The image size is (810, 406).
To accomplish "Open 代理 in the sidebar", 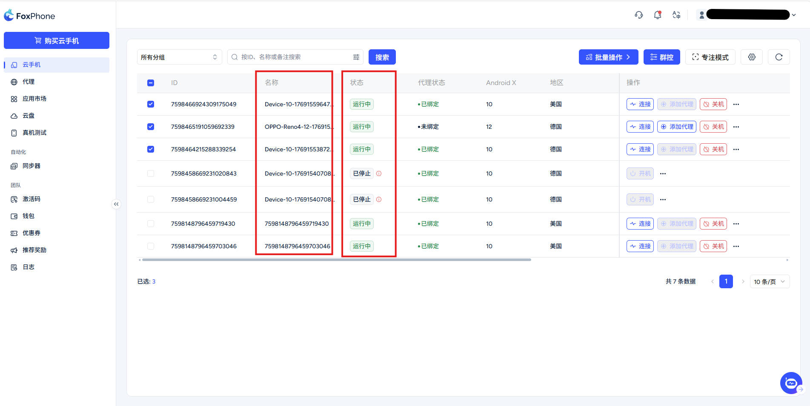I will tap(29, 82).
